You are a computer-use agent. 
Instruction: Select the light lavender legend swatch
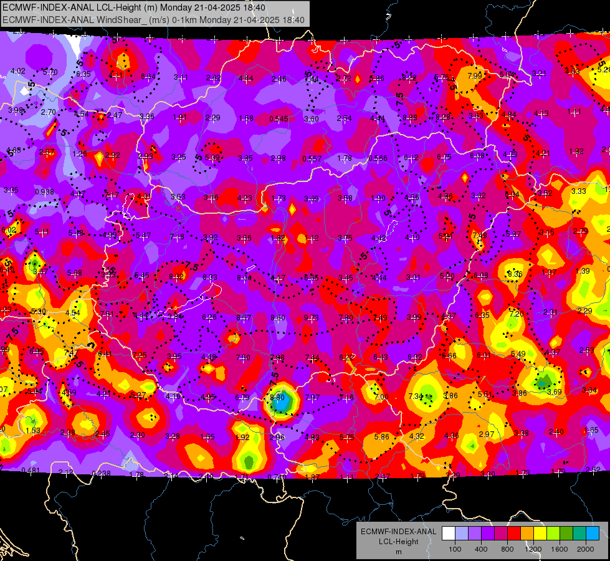point(461,534)
